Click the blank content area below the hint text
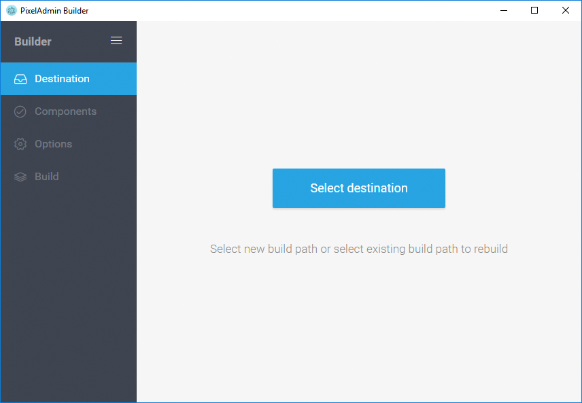 359,326
